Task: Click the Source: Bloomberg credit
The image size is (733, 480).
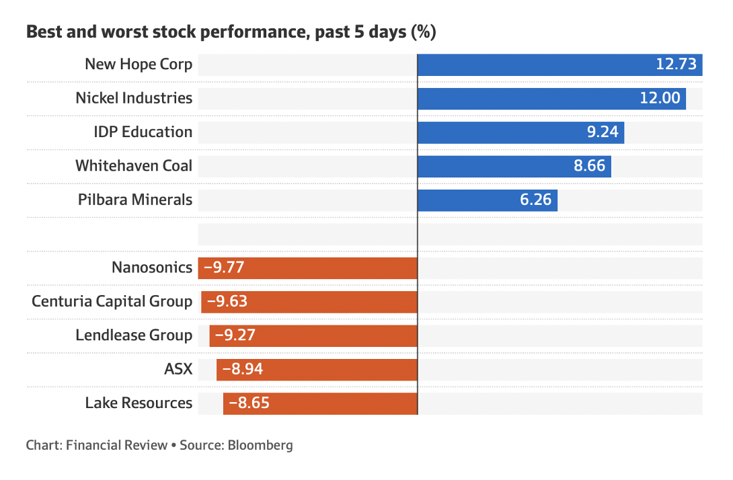Action: pyautogui.click(x=236, y=445)
